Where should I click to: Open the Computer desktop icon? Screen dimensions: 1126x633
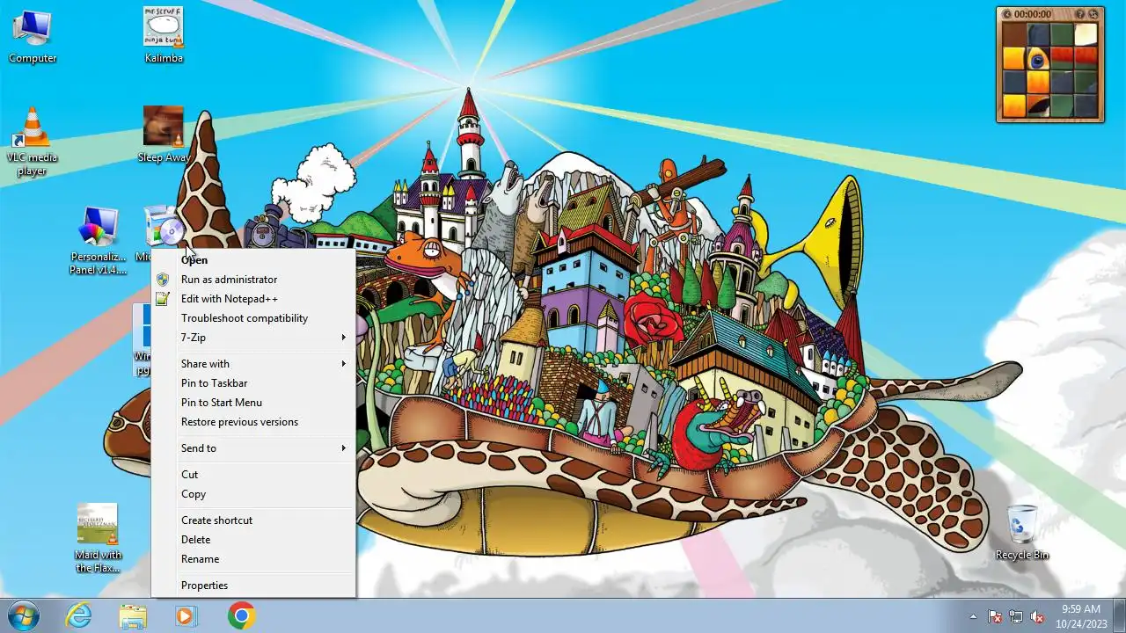(33, 35)
